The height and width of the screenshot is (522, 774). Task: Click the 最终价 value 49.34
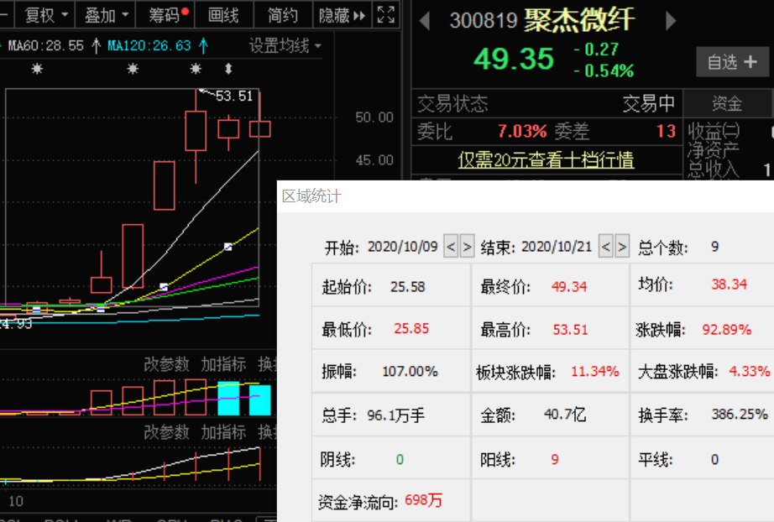pos(569,287)
